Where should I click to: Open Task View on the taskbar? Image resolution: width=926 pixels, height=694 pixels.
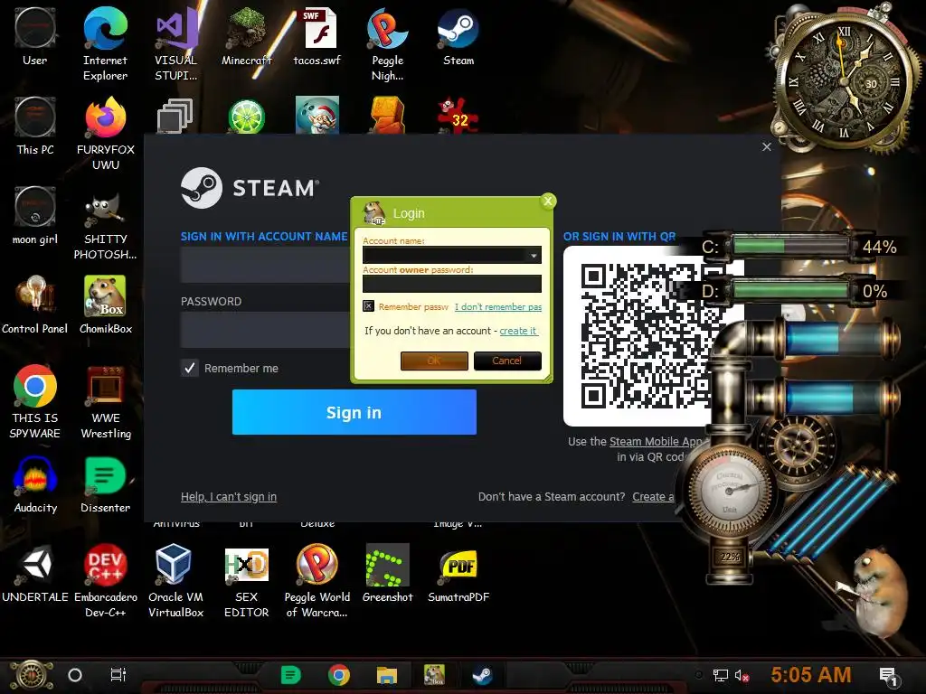point(118,675)
